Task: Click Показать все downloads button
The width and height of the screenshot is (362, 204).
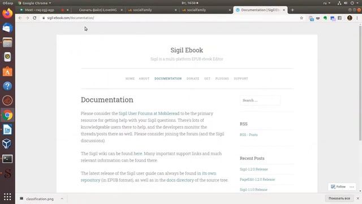Action: [x=339, y=198]
